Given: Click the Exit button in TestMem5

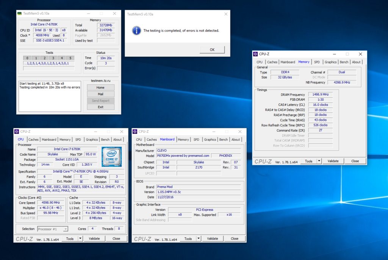Looking at the screenshot, I should point(100,107).
